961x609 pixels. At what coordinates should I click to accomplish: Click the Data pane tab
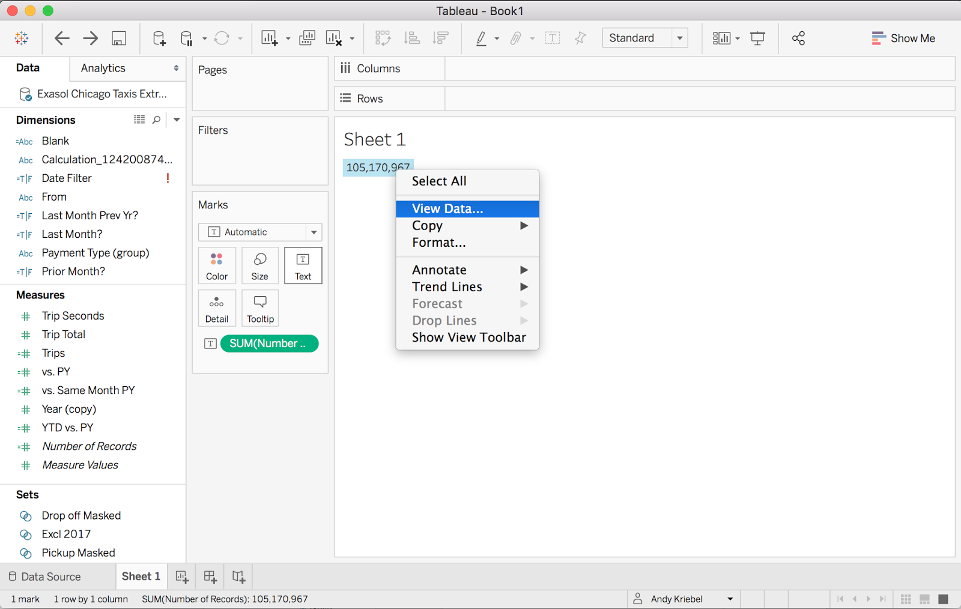pyautogui.click(x=28, y=68)
